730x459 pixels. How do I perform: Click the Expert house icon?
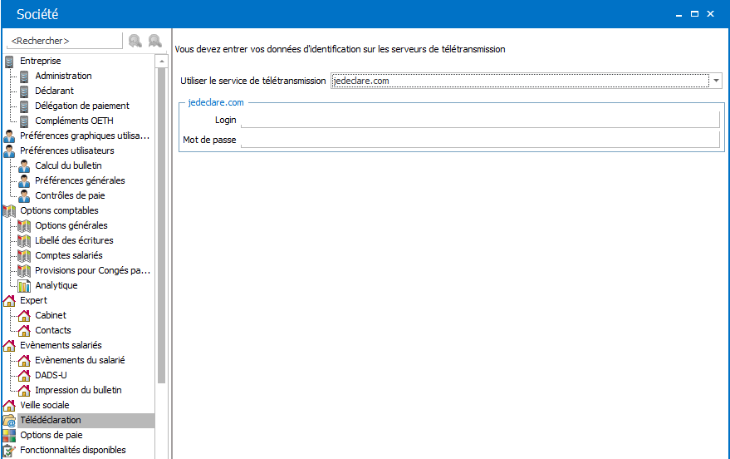pos(9,300)
